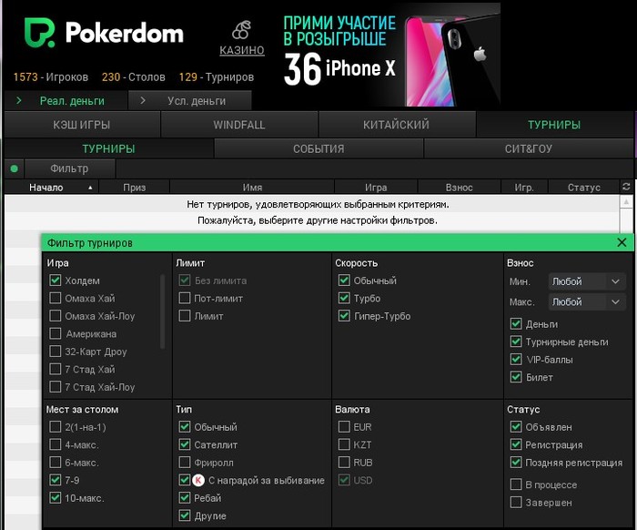The height and width of the screenshot is (530, 637).
Task: Check the RUB currency box
Action: point(344,463)
